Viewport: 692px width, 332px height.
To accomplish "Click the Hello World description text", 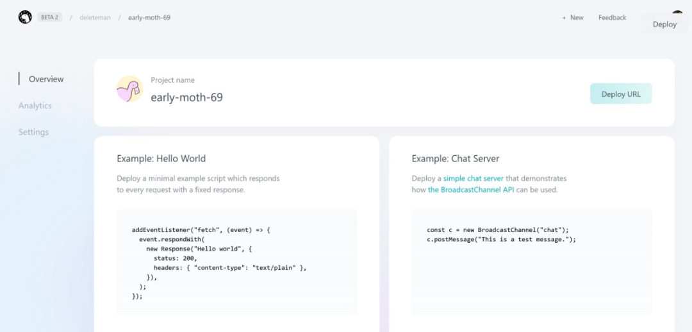I will (198, 184).
